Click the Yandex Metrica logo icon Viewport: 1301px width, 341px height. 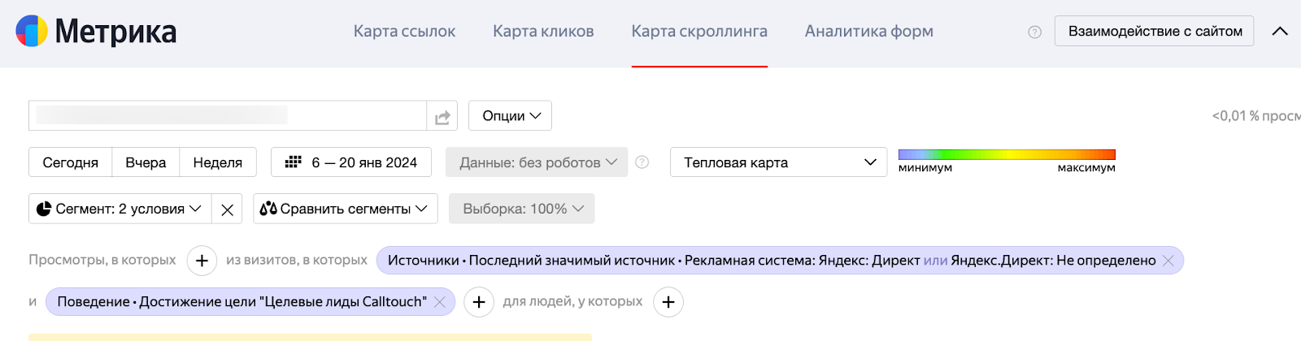click(x=32, y=31)
